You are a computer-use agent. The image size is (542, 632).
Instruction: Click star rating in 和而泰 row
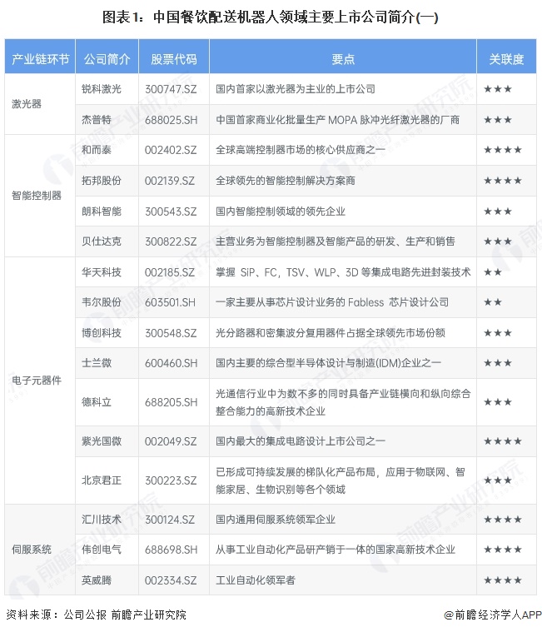pyautogui.click(x=503, y=150)
